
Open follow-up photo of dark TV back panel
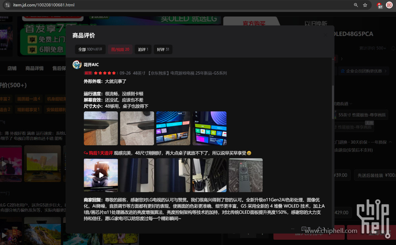coord(137,175)
